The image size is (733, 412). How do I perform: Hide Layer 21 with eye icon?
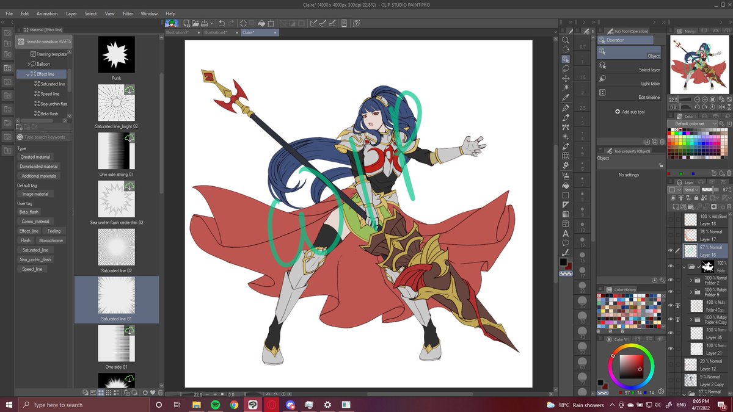[670, 349]
